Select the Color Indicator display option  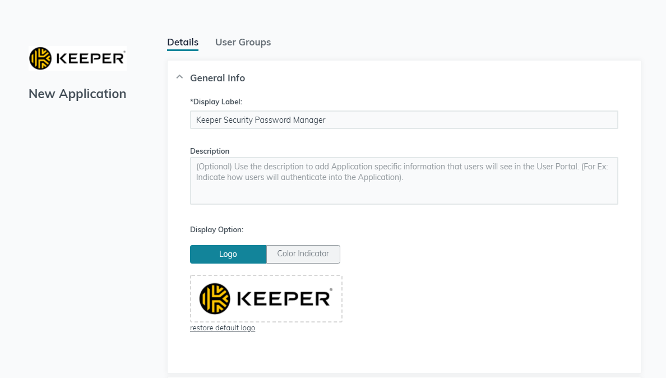[x=303, y=254]
